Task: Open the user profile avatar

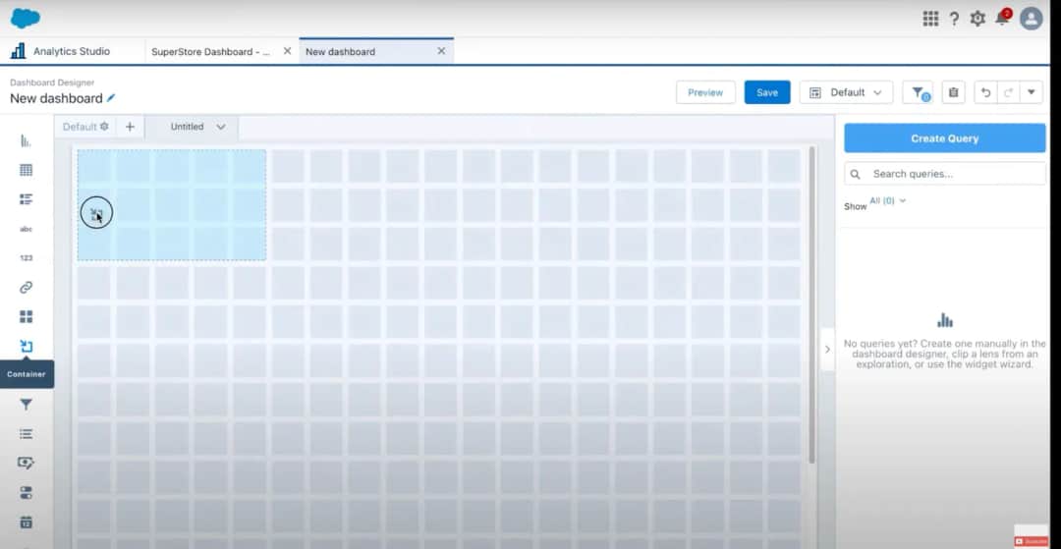Action: click(1032, 19)
